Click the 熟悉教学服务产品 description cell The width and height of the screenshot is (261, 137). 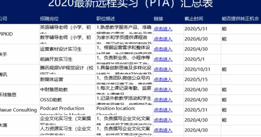click(124, 29)
